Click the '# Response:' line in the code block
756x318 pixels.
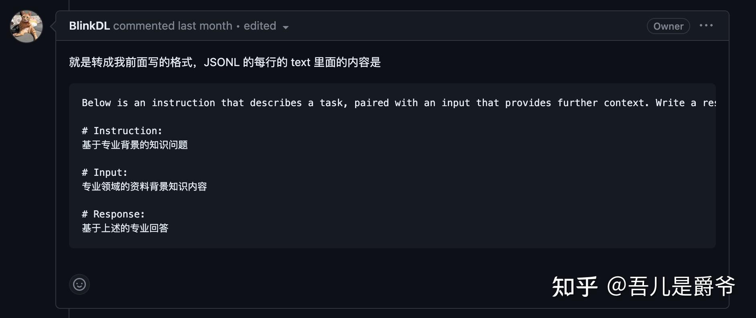coord(113,214)
